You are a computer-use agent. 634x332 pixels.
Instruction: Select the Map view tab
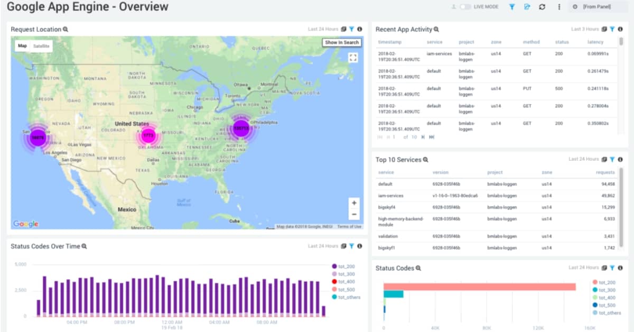click(22, 46)
